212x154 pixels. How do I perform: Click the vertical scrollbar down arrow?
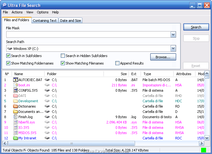207,138
